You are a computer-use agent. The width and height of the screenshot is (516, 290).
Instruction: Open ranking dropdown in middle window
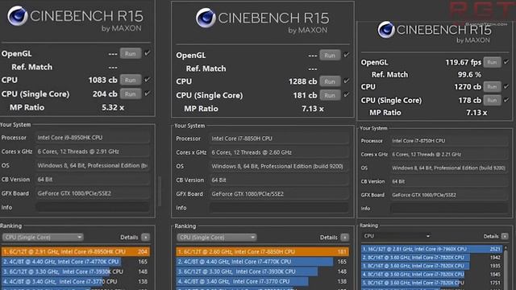217,238
